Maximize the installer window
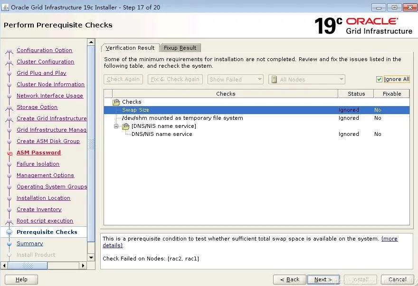This screenshot has height=286, width=418. coord(394,7)
